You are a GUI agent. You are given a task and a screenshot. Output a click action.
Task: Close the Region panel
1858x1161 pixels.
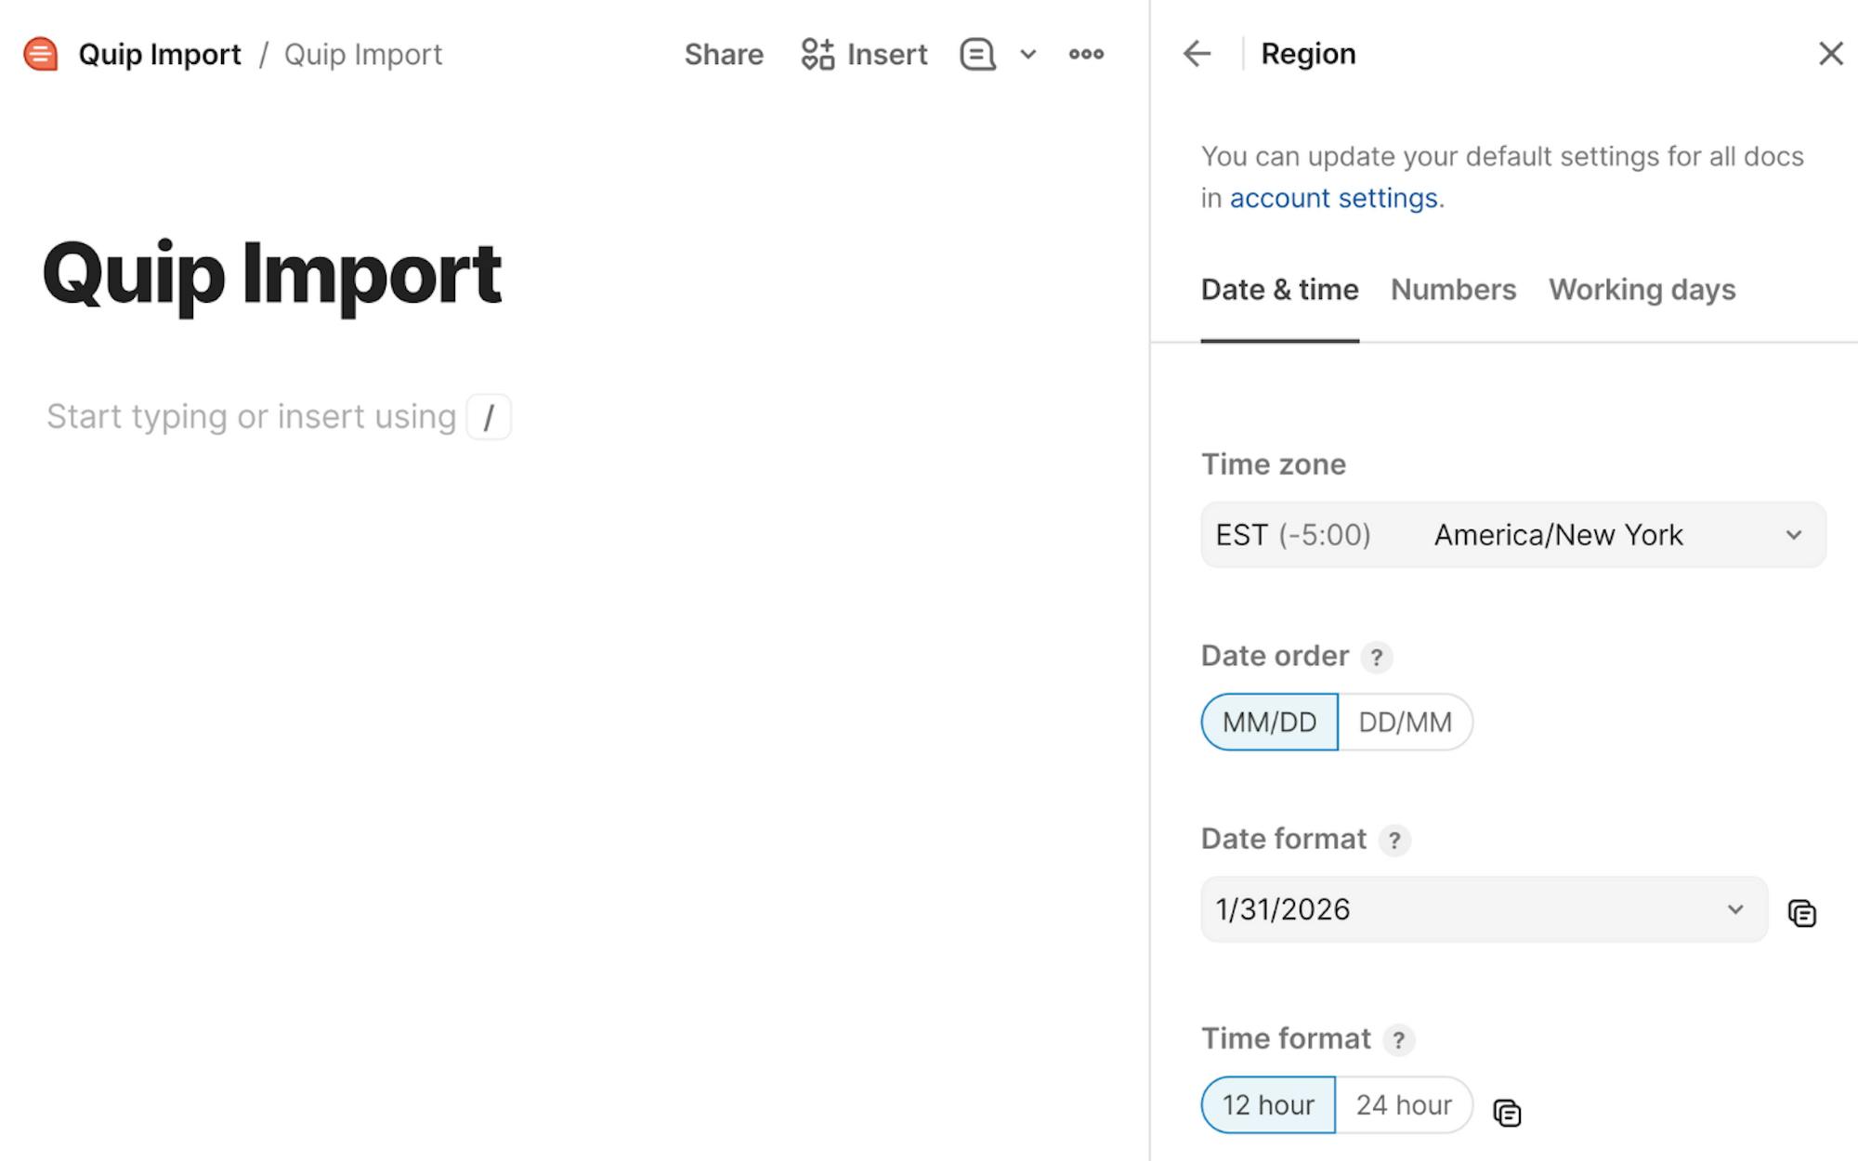click(x=1830, y=54)
